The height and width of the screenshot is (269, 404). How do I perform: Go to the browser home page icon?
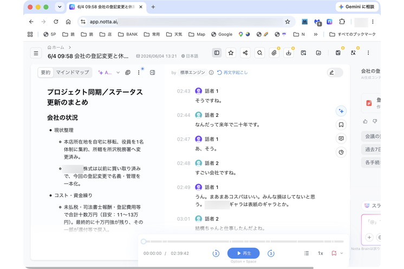pos(68,22)
